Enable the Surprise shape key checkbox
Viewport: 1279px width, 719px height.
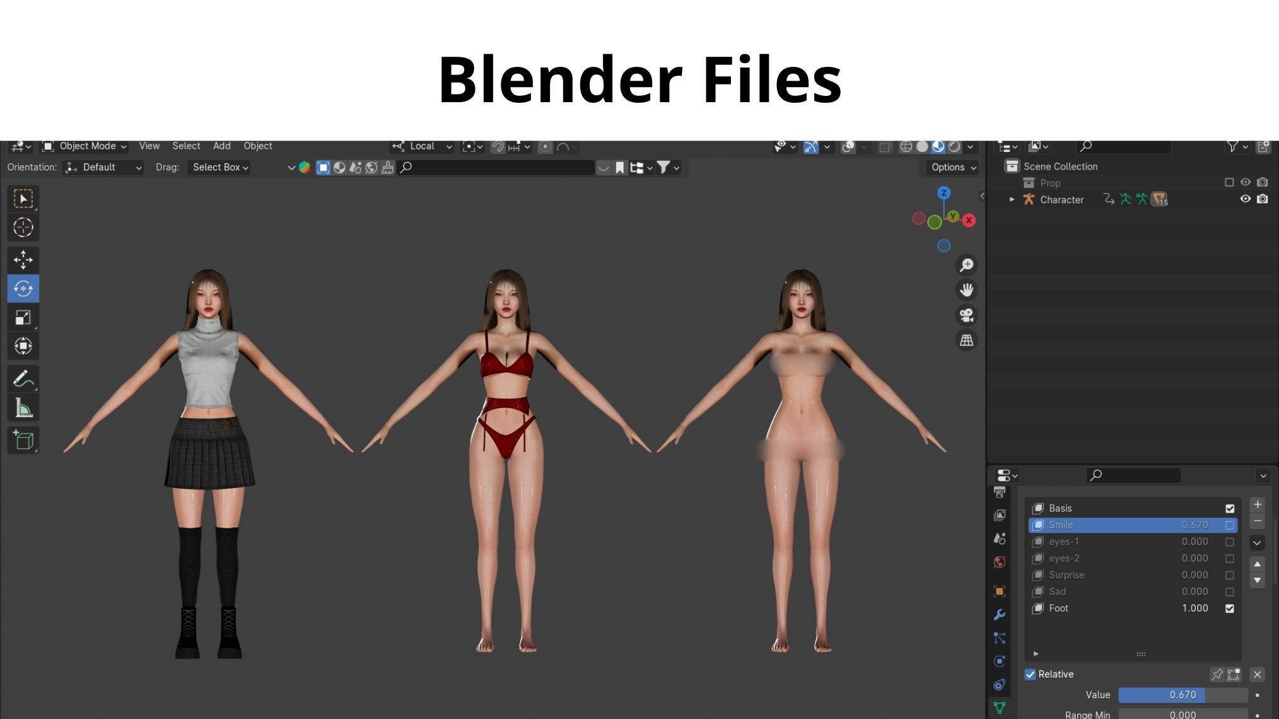(1230, 575)
